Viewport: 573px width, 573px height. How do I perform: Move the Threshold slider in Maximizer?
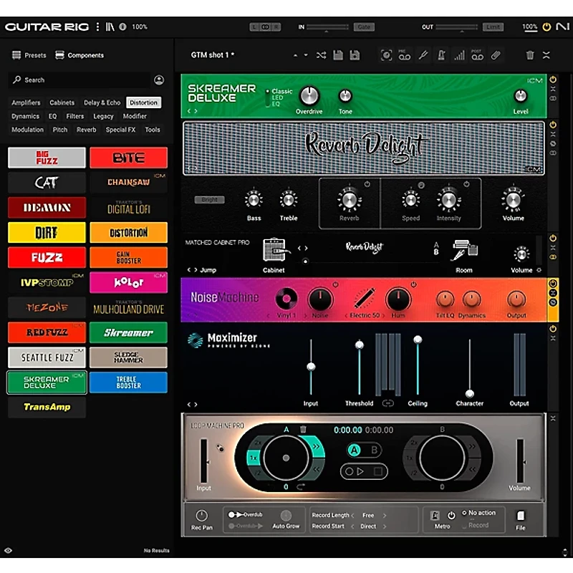pyautogui.click(x=359, y=344)
